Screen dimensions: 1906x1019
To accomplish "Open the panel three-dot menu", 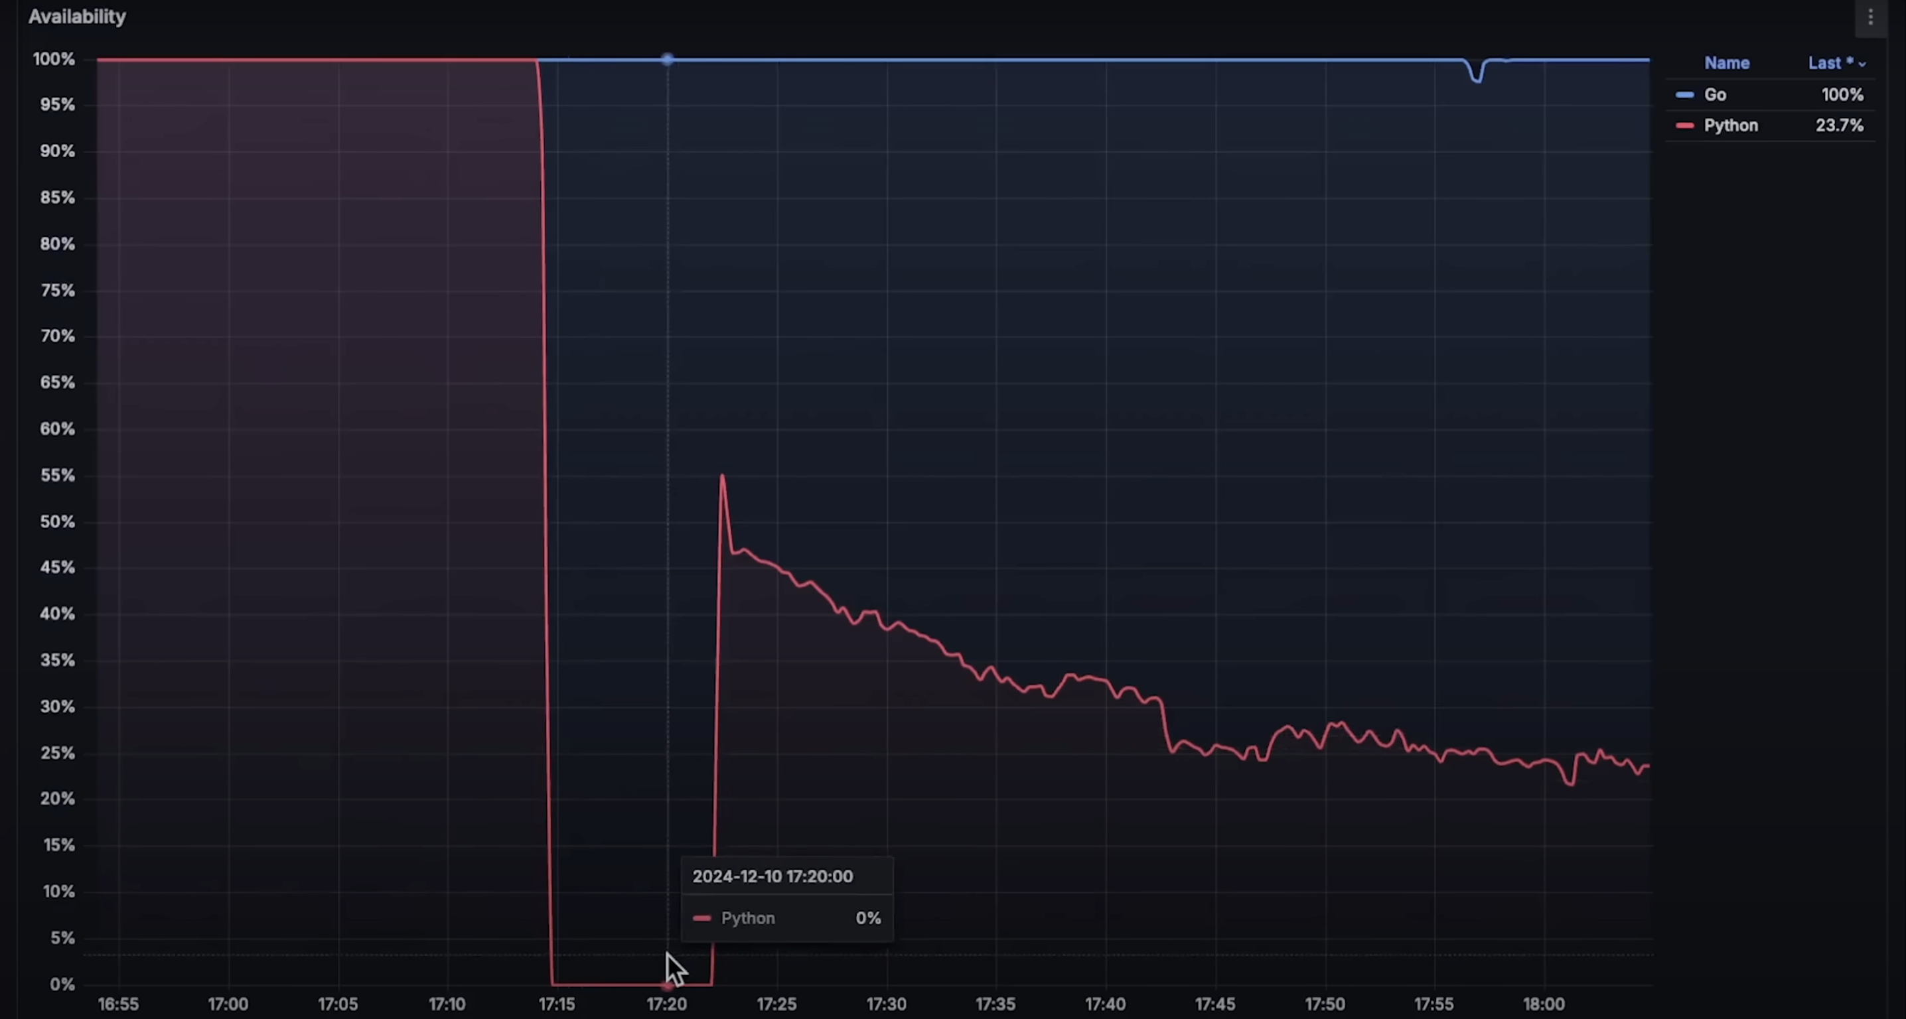I will click(1870, 17).
